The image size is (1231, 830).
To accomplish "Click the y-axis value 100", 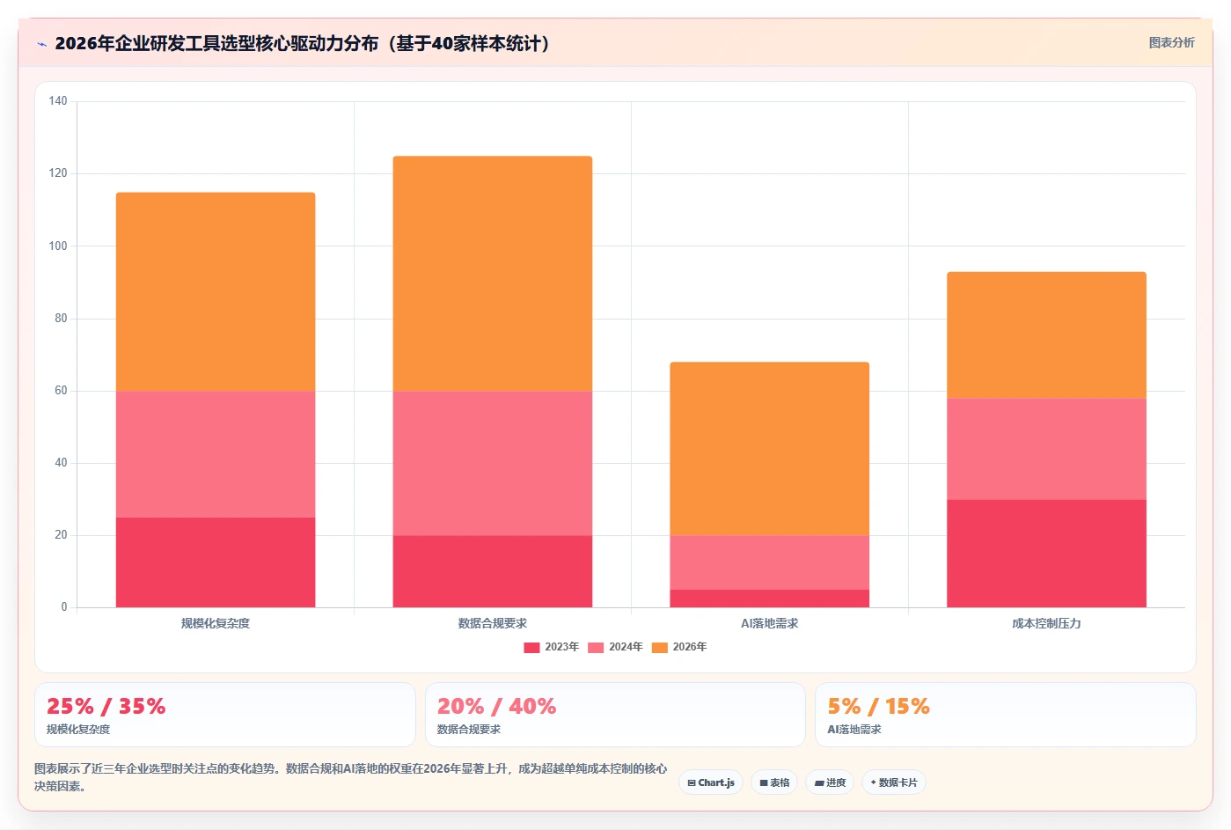I will coord(58,246).
